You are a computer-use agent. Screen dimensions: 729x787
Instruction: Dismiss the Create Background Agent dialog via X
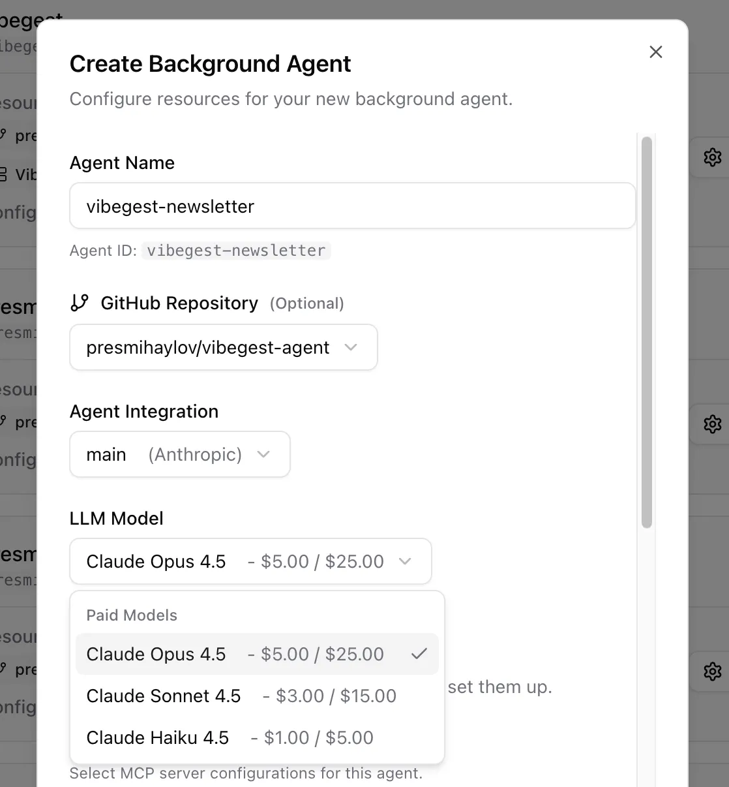click(x=655, y=52)
